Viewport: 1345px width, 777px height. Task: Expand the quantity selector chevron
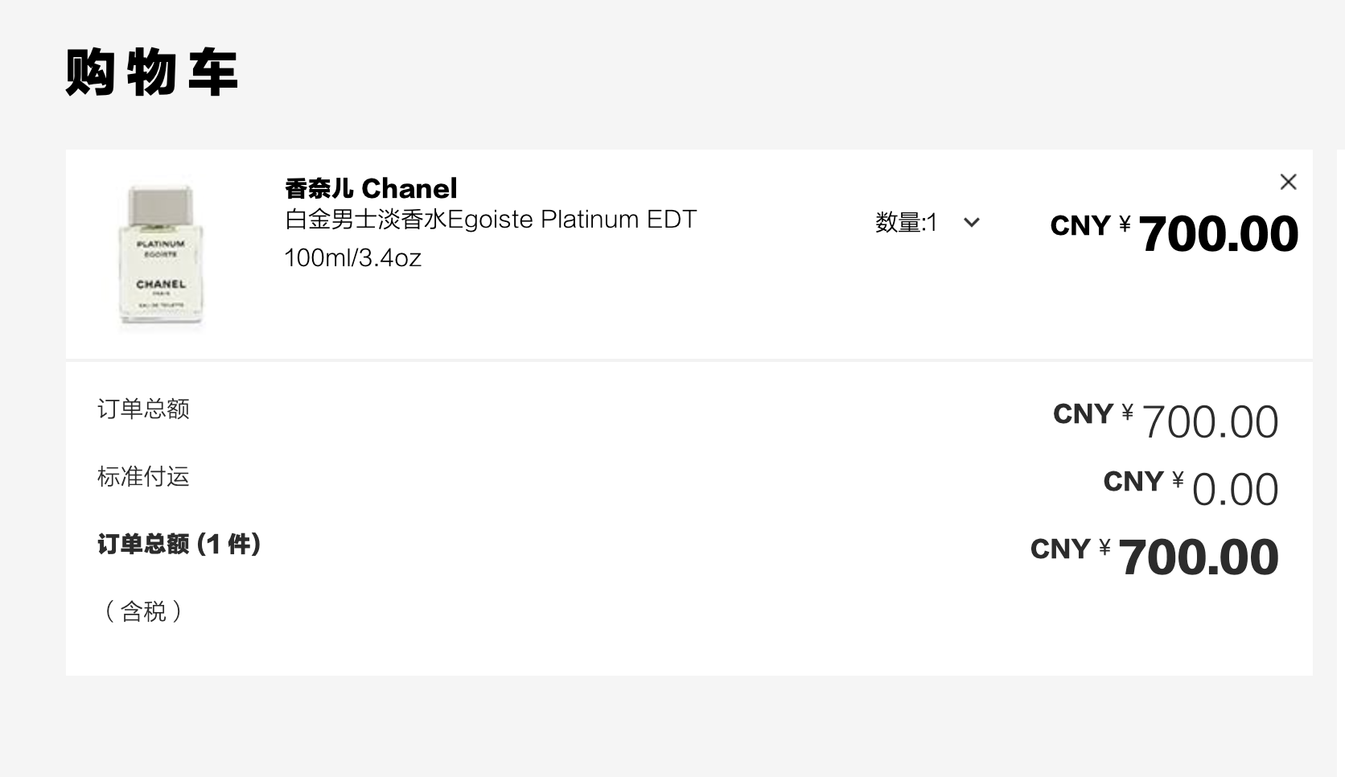(972, 223)
